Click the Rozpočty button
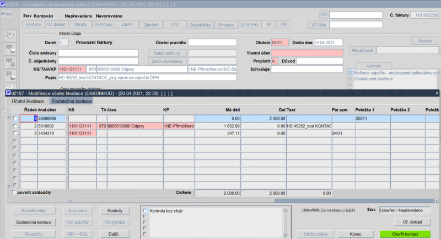 pyautogui.click(x=34, y=234)
